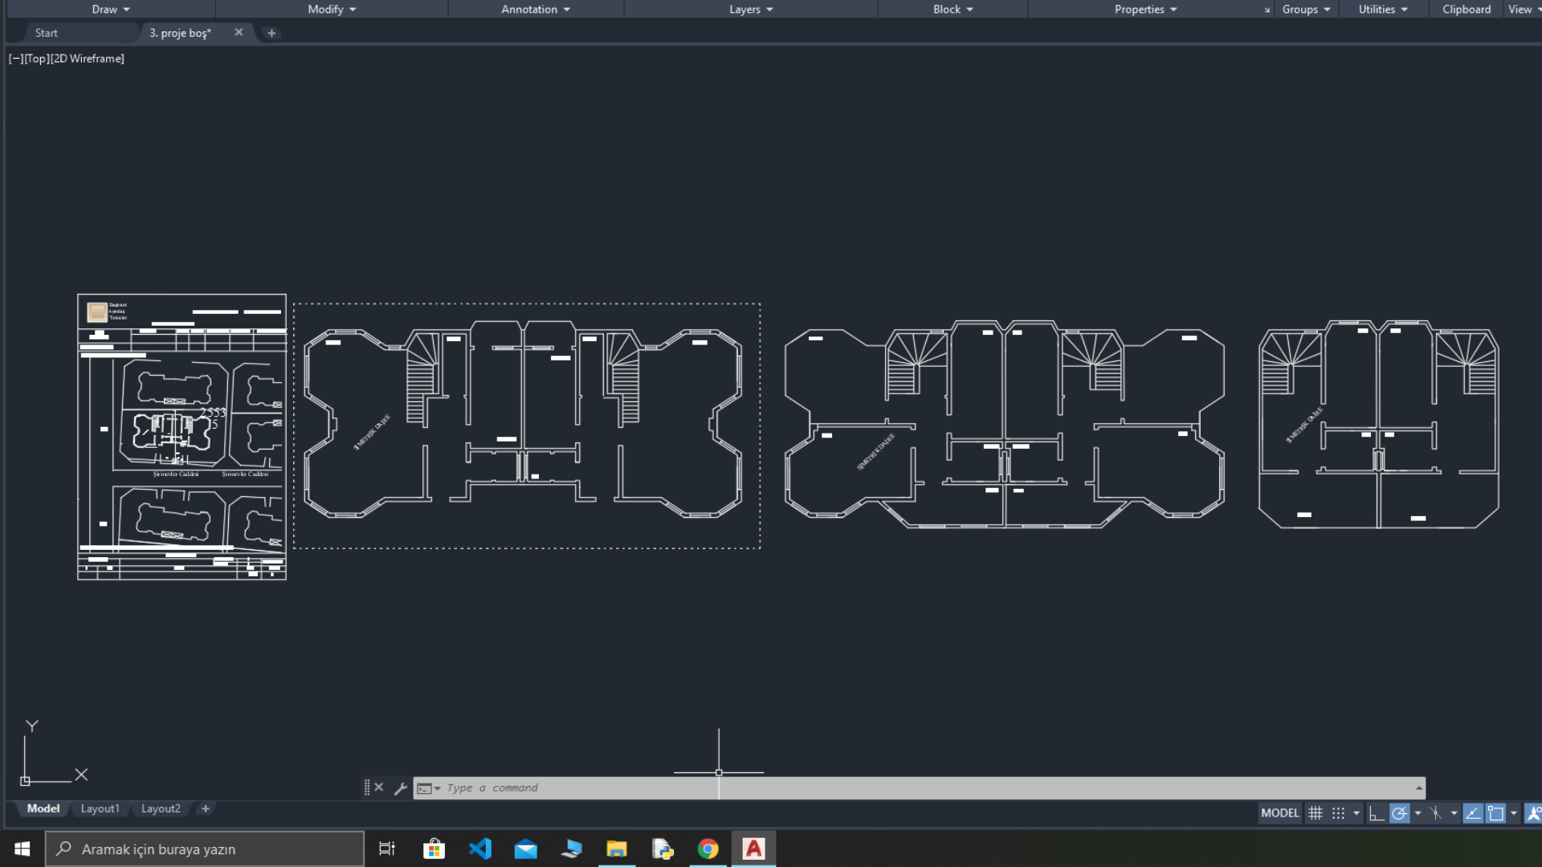Switch to the Layout1 tab
The width and height of the screenshot is (1542, 867).
pyautogui.click(x=100, y=808)
